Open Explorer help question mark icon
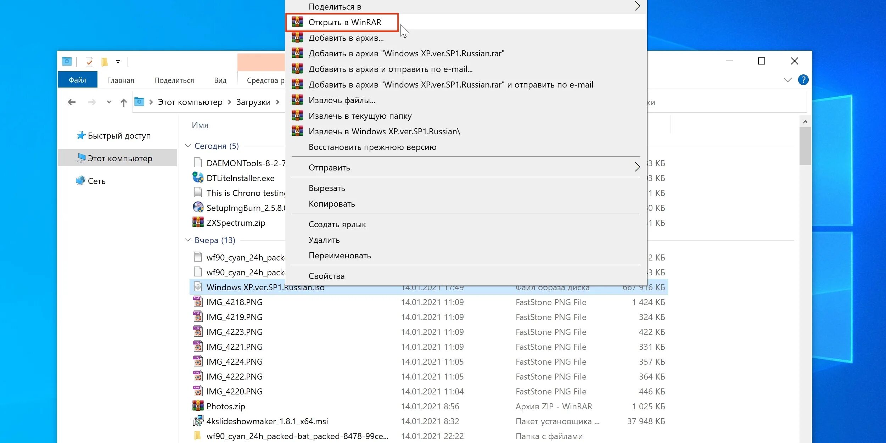Viewport: 886px width, 443px height. point(803,80)
